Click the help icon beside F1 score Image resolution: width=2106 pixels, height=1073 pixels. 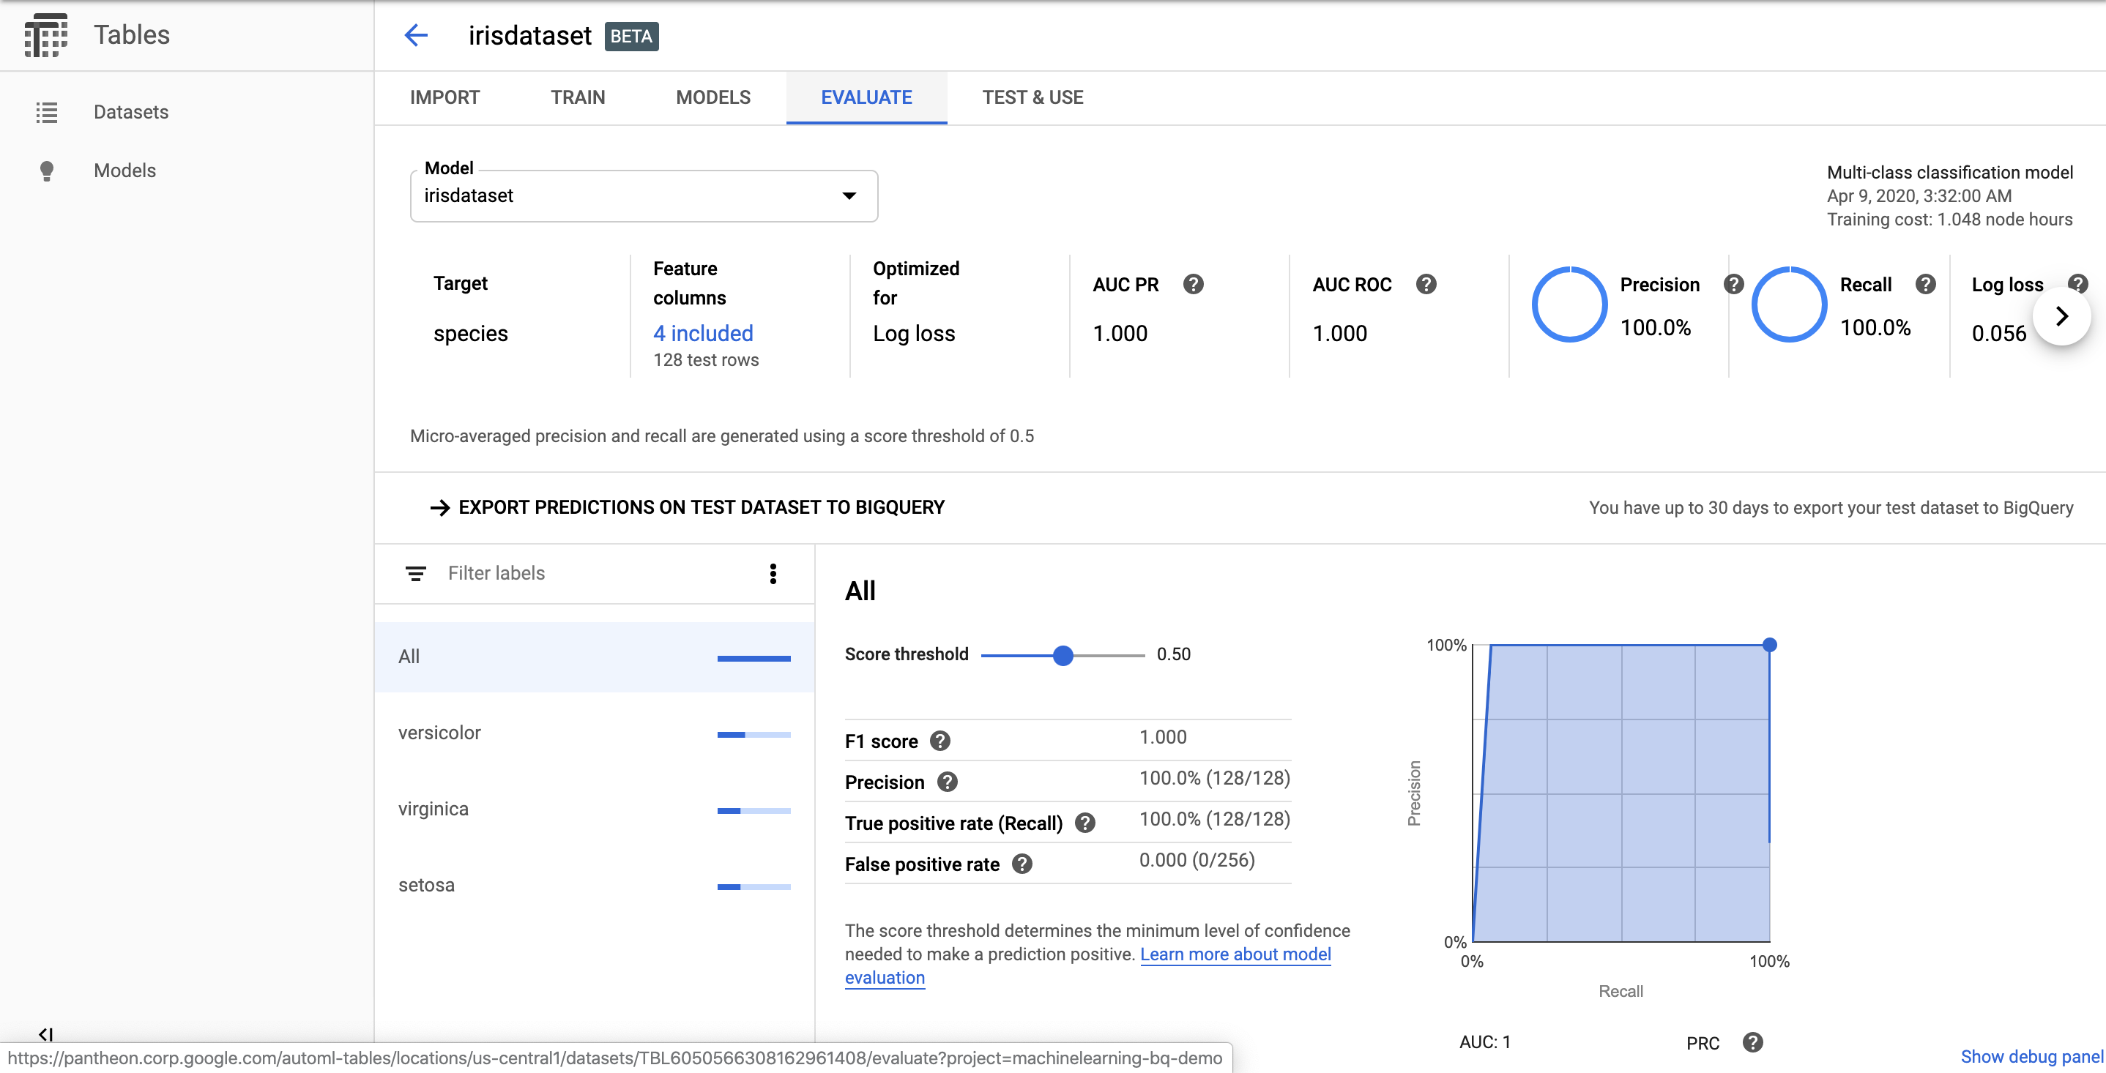(939, 741)
